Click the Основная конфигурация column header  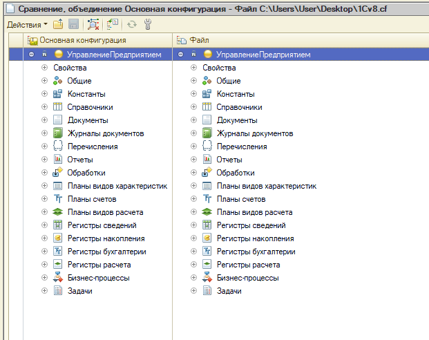pos(98,40)
